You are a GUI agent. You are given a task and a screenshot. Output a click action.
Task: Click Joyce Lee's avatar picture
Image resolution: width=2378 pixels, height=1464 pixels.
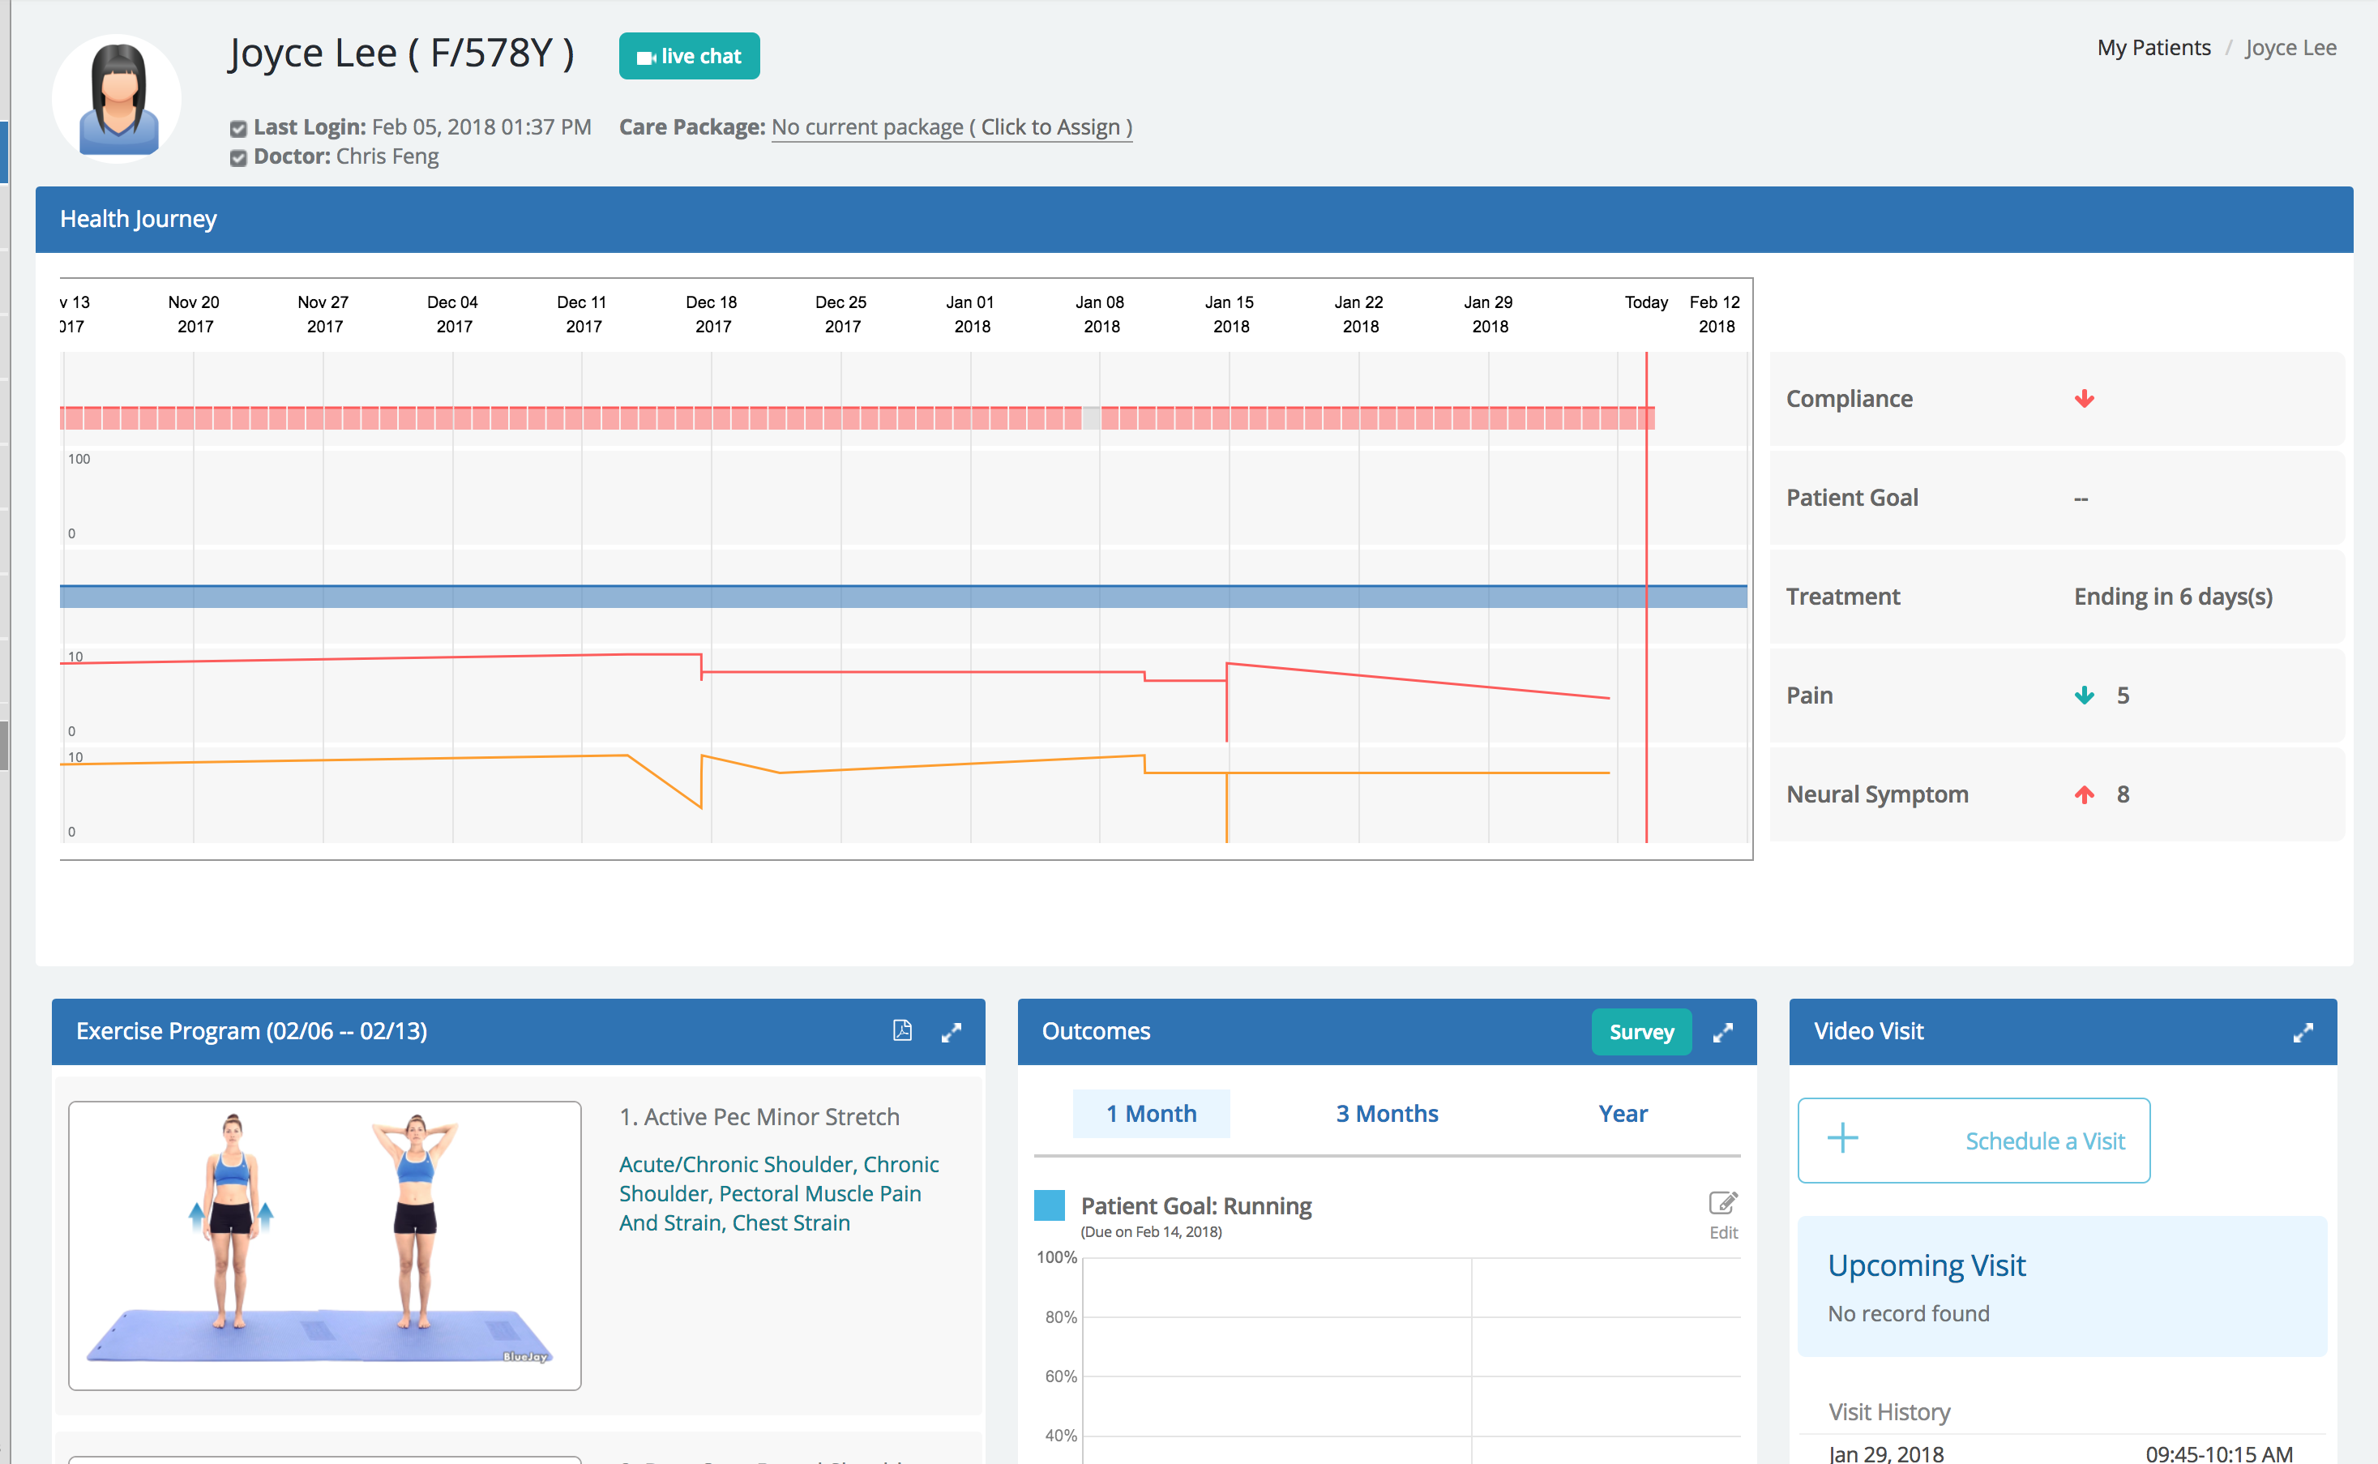(117, 99)
